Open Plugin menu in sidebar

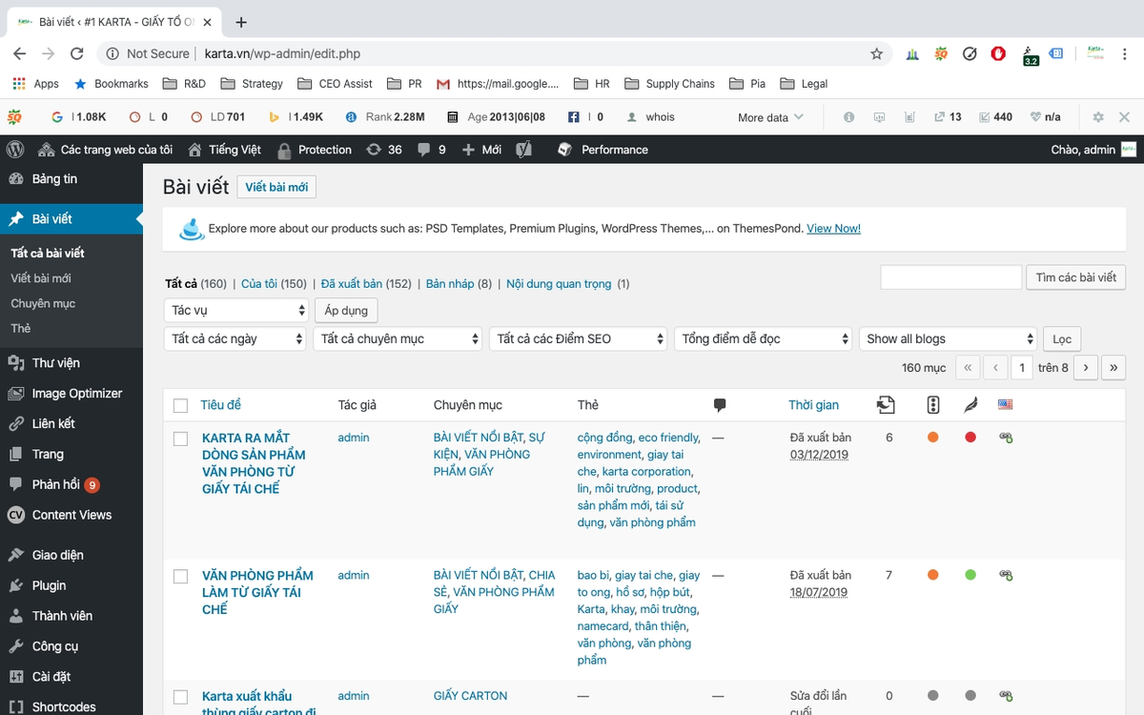click(71, 585)
